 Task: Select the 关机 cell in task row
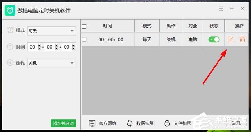(171, 40)
